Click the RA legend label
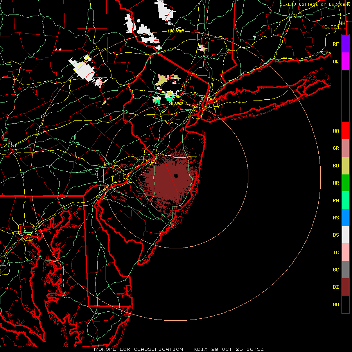The image size is (352, 352). point(336,201)
